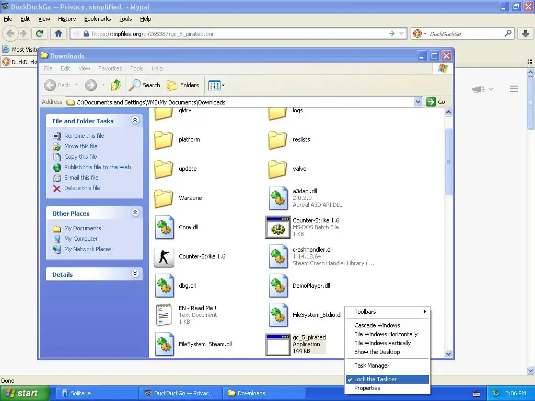Select the valve folder icon
The height and width of the screenshot is (401, 535).
pos(277,169)
